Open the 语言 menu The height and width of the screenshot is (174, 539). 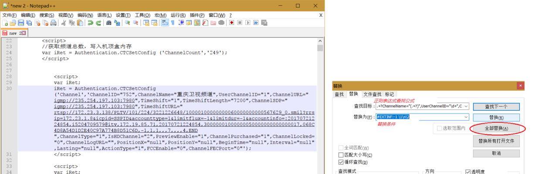[x=104, y=15]
